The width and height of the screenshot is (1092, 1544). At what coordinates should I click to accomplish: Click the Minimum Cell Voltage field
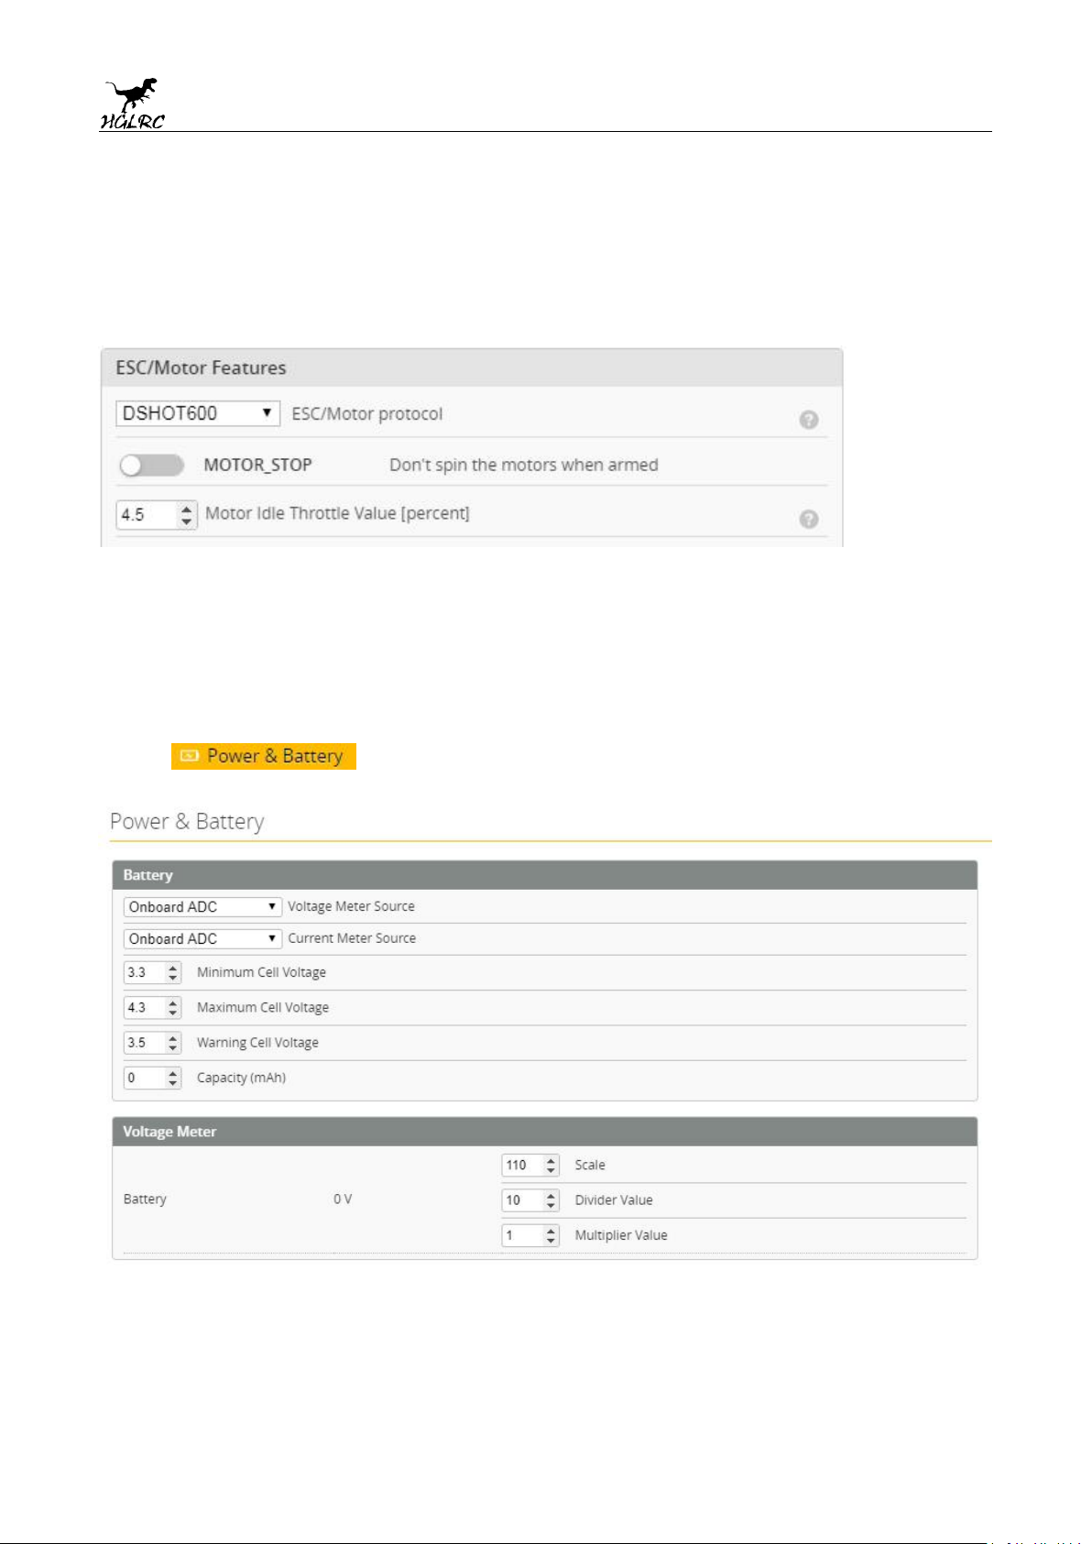click(145, 972)
